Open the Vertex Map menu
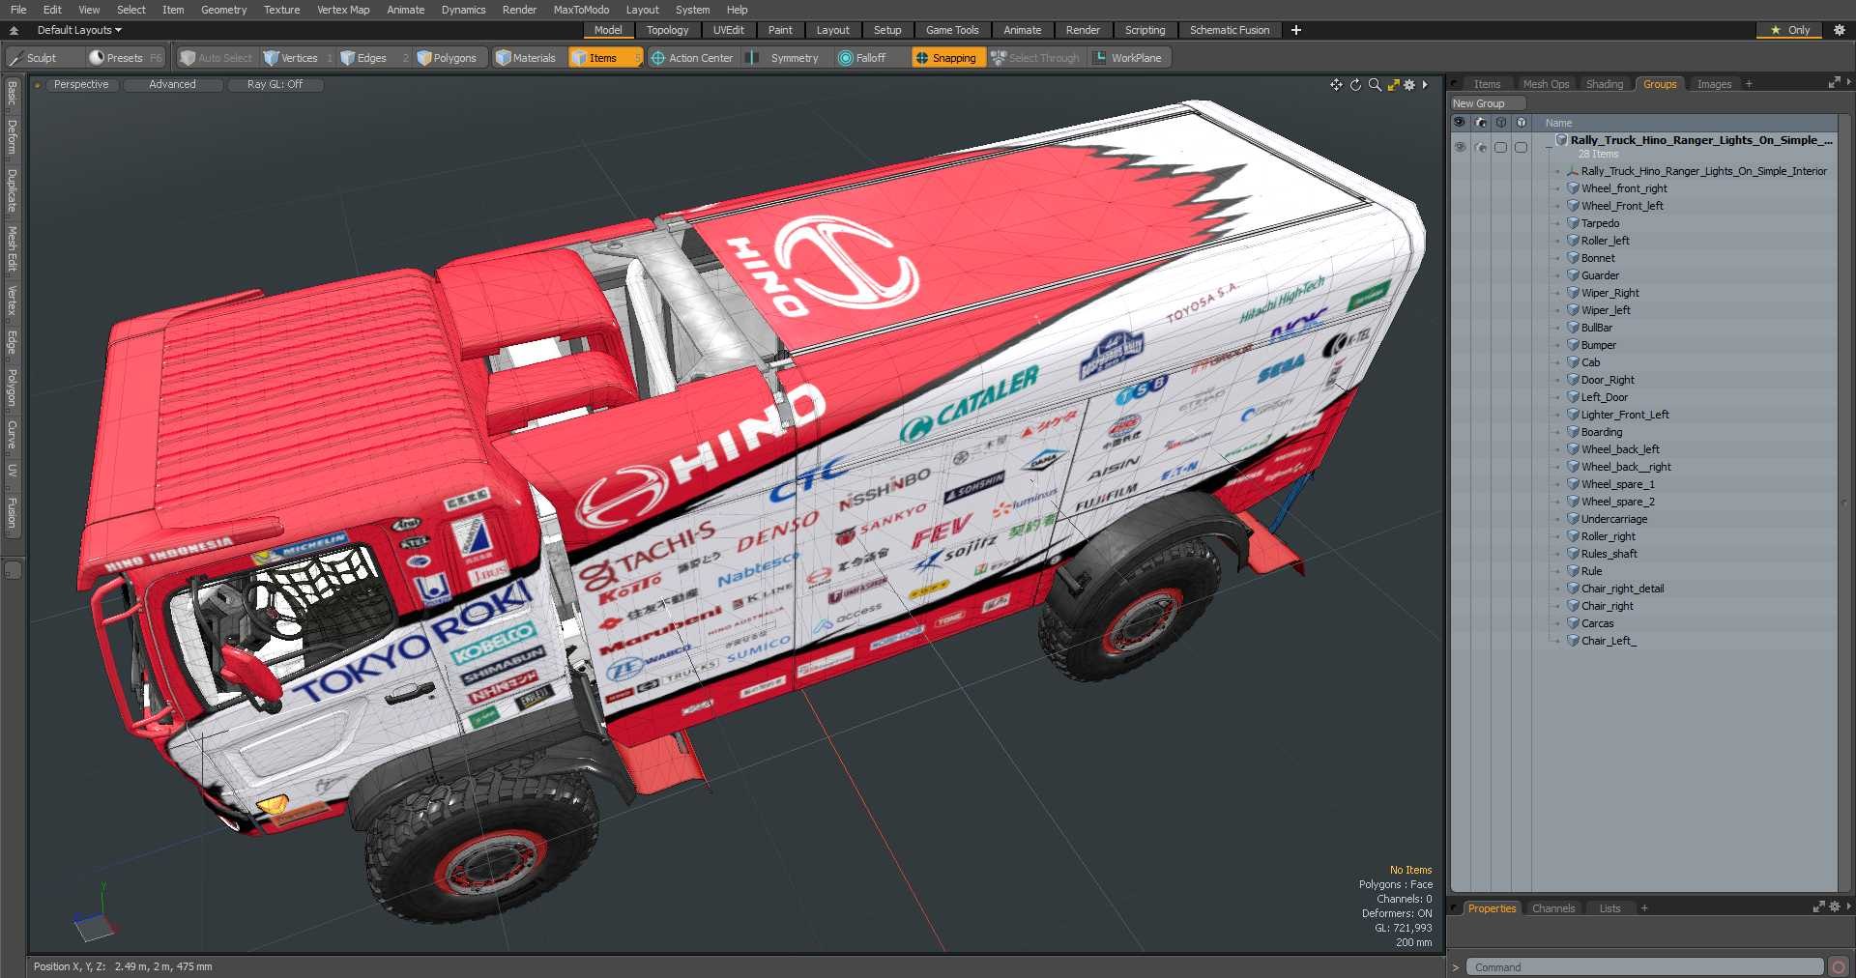This screenshot has width=1856, height=978. [x=343, y=10]
